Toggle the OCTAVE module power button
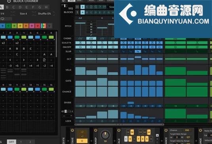Image resolution: width=212 pixels, height=144 pixels. click(73, 131)
